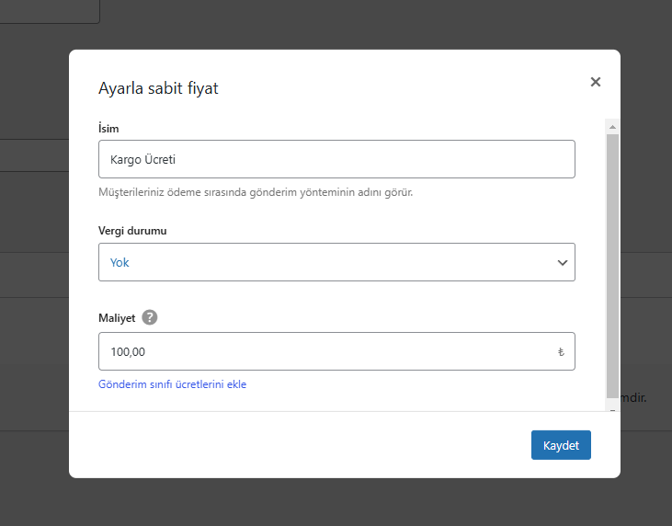Click the Maliyet label
This screenshot has height=526, width=672.
[117, 318]
